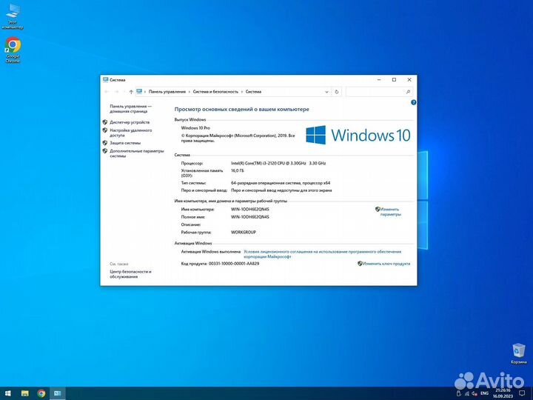Click Изменить ключ продукта link

tap(386, 264)
